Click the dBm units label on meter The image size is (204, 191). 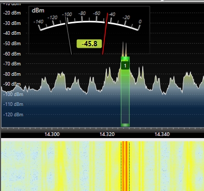pos(38,10)
